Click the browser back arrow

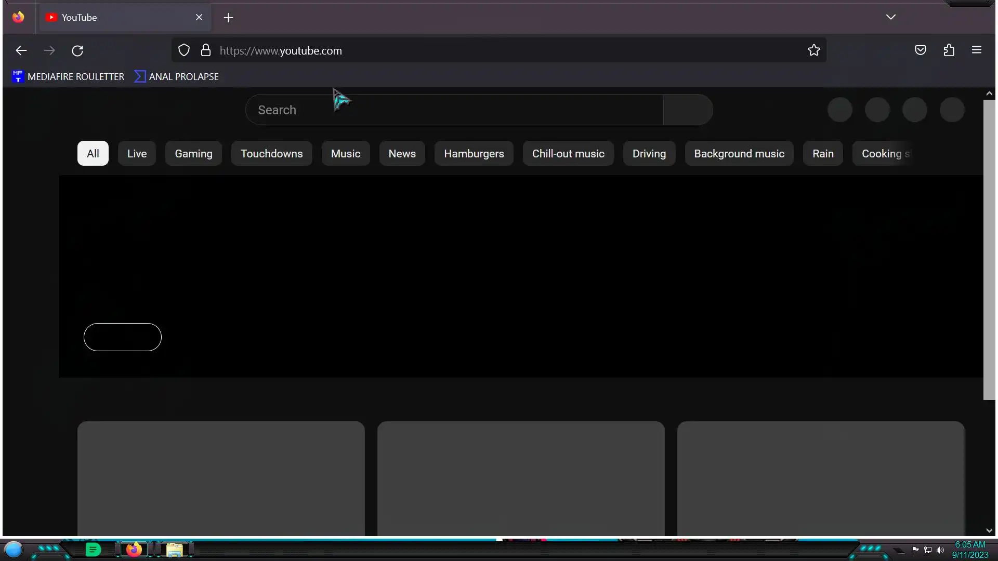click(x=21, y=50)
